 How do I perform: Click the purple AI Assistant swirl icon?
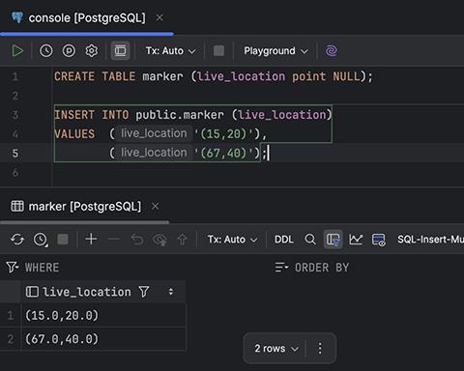(332, 51)
